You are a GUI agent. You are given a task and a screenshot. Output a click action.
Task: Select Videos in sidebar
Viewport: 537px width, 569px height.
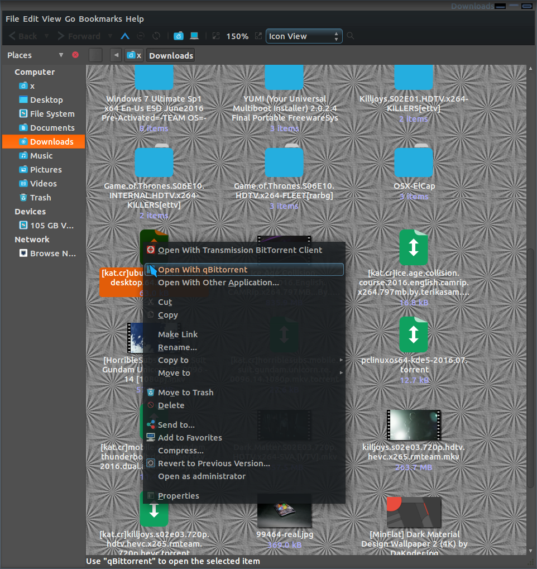pos(44,184)
